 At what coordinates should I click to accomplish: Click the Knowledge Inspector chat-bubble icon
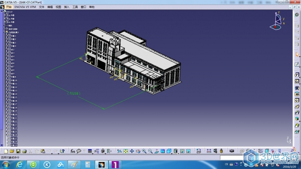[x=79, y=151]
